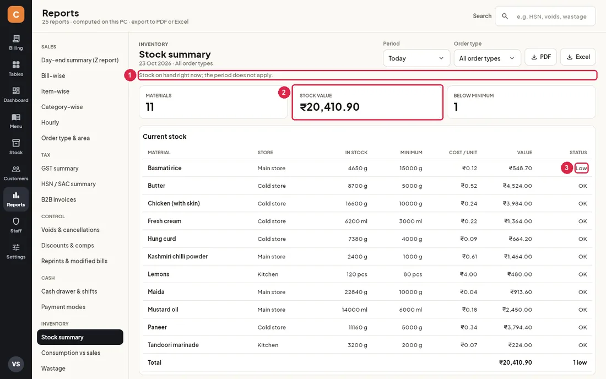This screenshot has width=606, height=379.
Task: Open the Customers icon in sidebar
Action: coord(16,169)
